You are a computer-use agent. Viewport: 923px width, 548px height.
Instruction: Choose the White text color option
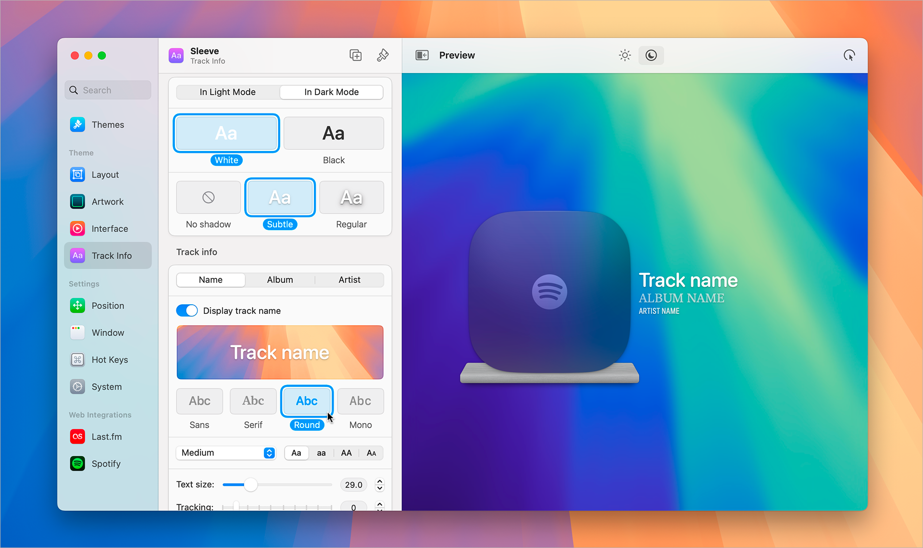coord(226,133)
